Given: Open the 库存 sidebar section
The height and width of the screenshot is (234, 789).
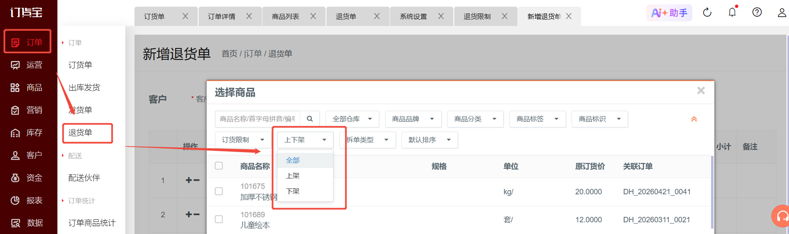Looking at the screenshot, I should coord(26,132).
